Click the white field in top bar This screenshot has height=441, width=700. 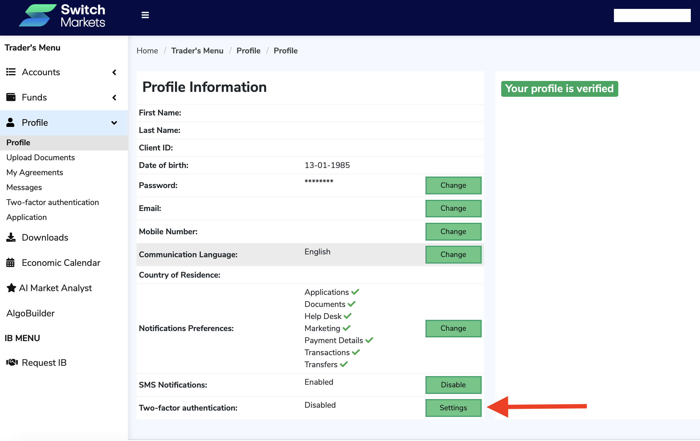pos(652,16)
